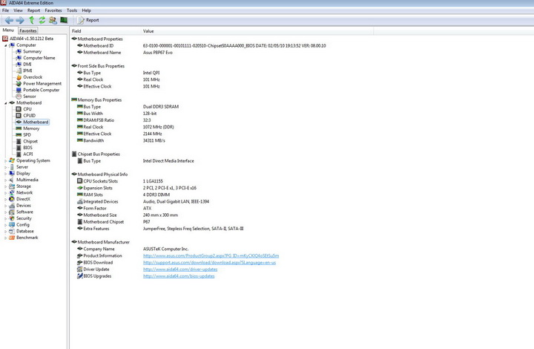
Task: Open the IPMI page
Action: (27, 71)
